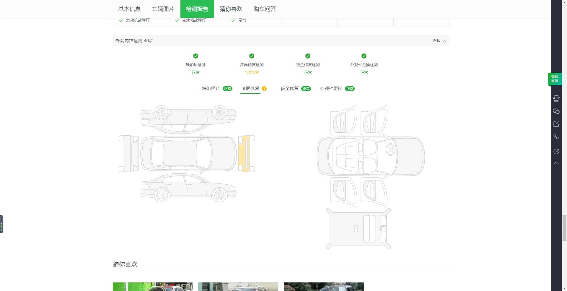The height and width of the screenshot is (291, 567).
Task: Select the 钣金修复 sub-tab
Action: click(295, 89)
